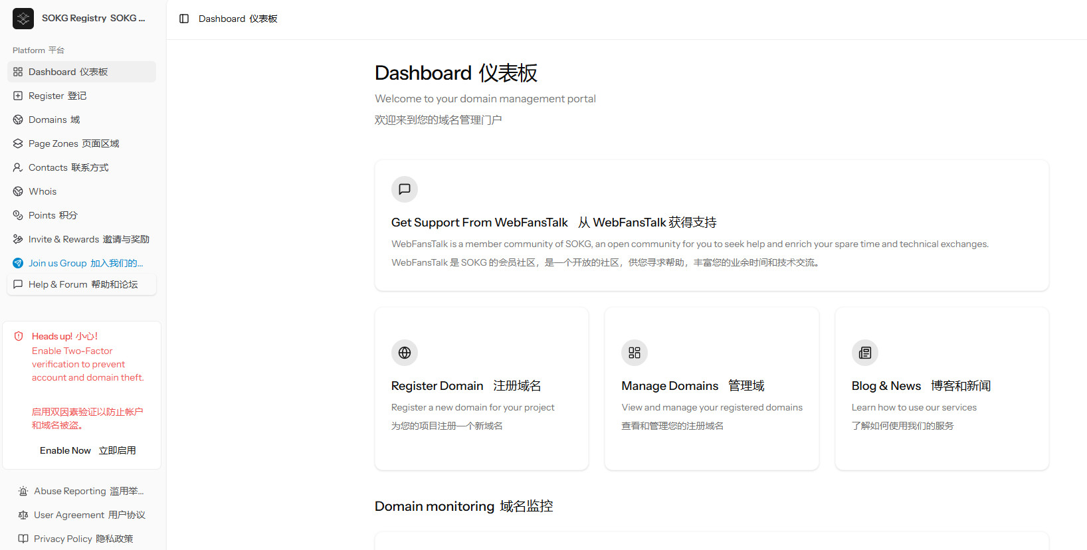1087x550 pixels.
Task: Click 'Domain monitoring 域名监控' heading
Action: (464, 506)
